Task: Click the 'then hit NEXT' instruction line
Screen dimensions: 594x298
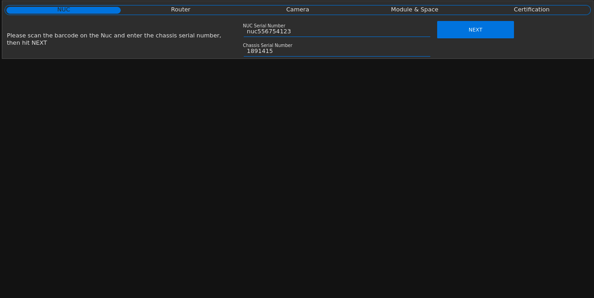Action: click(x=27, y=43)
